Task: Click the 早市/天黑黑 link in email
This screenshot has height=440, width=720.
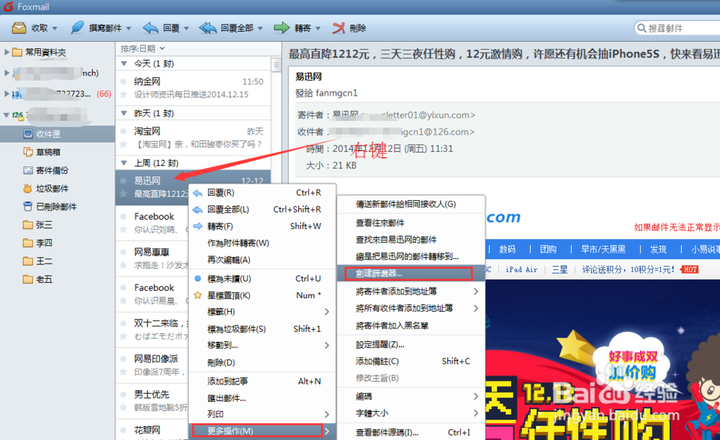Action: point(603,249)
